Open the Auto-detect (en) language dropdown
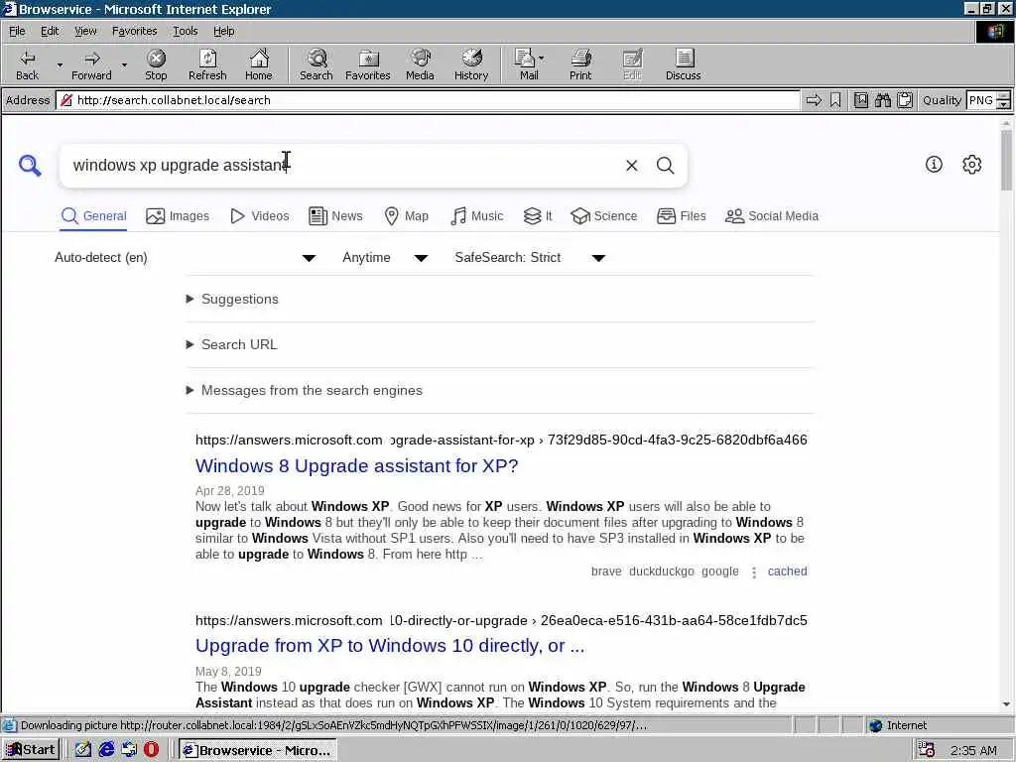 (x=185, y=258)
